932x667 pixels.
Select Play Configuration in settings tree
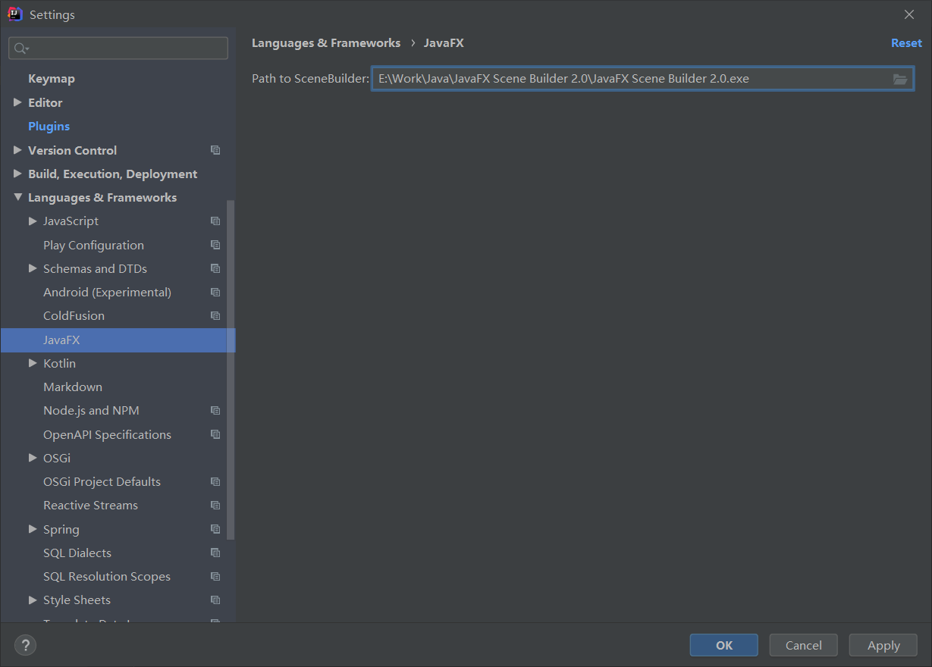(93, 245)
